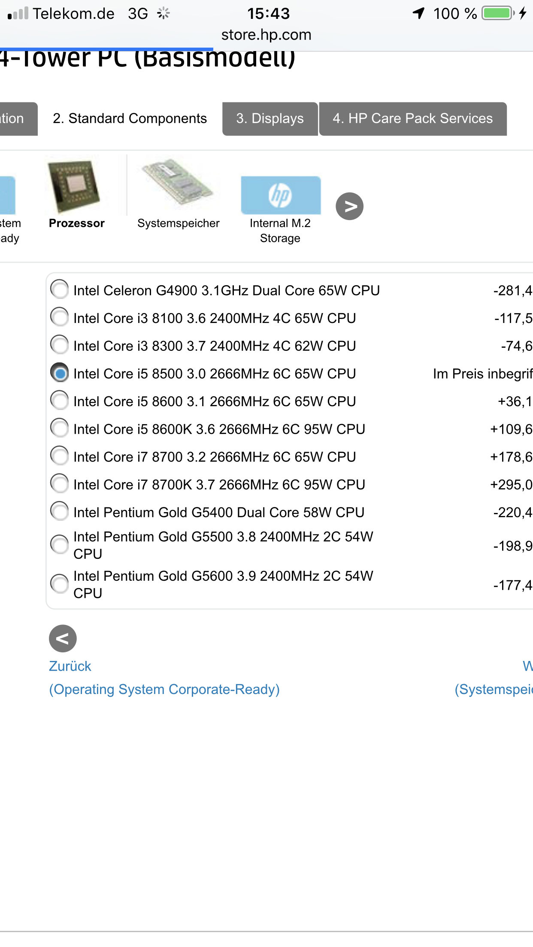Click the Systemspeicher next-step link text
The image size is (533, 947).
pos(494,689)
